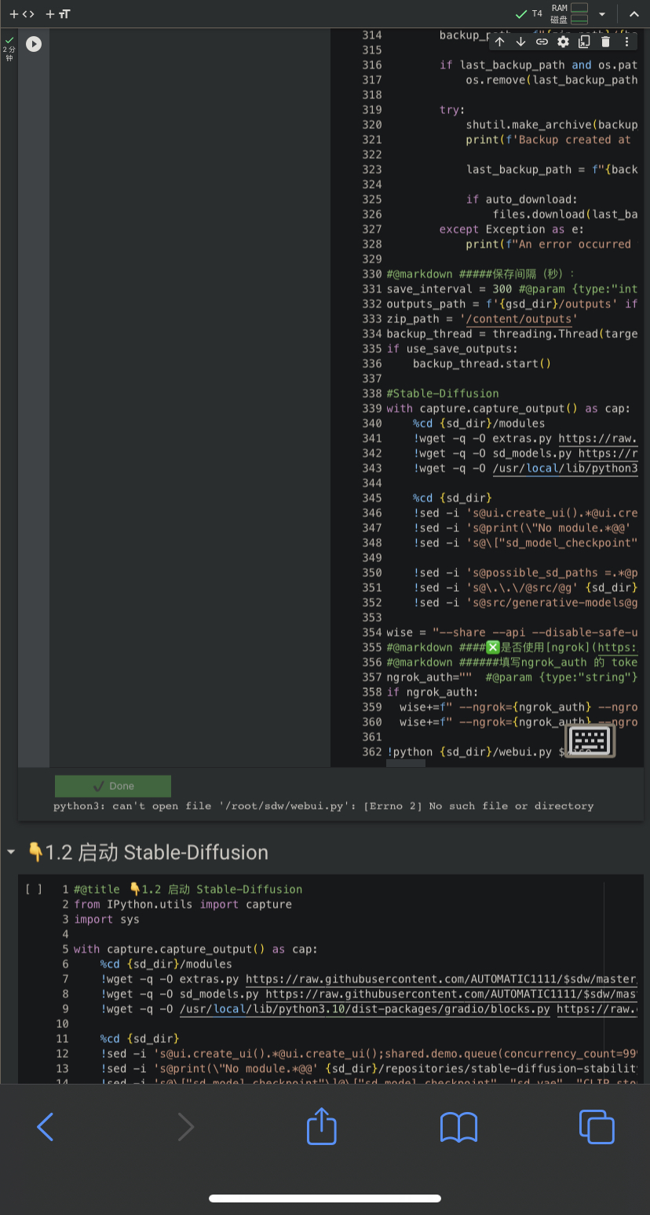Open the cell settings gear
650x1215 pixels.
coord(563,41)
